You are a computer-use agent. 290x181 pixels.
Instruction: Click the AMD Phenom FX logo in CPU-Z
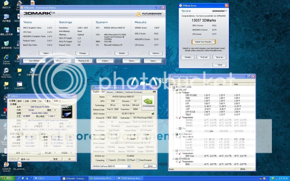pyautogui.click(x=67, y=111)
